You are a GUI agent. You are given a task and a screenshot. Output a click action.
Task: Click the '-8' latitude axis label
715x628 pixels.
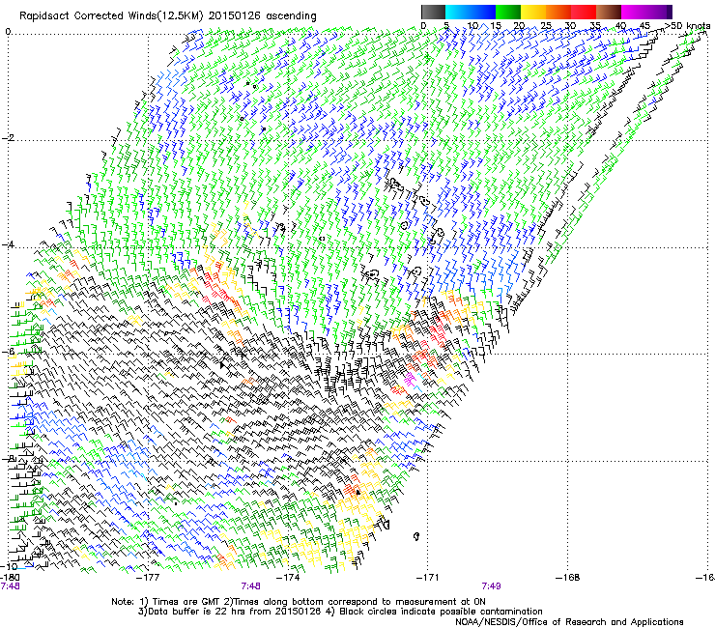tap(9, 459)
